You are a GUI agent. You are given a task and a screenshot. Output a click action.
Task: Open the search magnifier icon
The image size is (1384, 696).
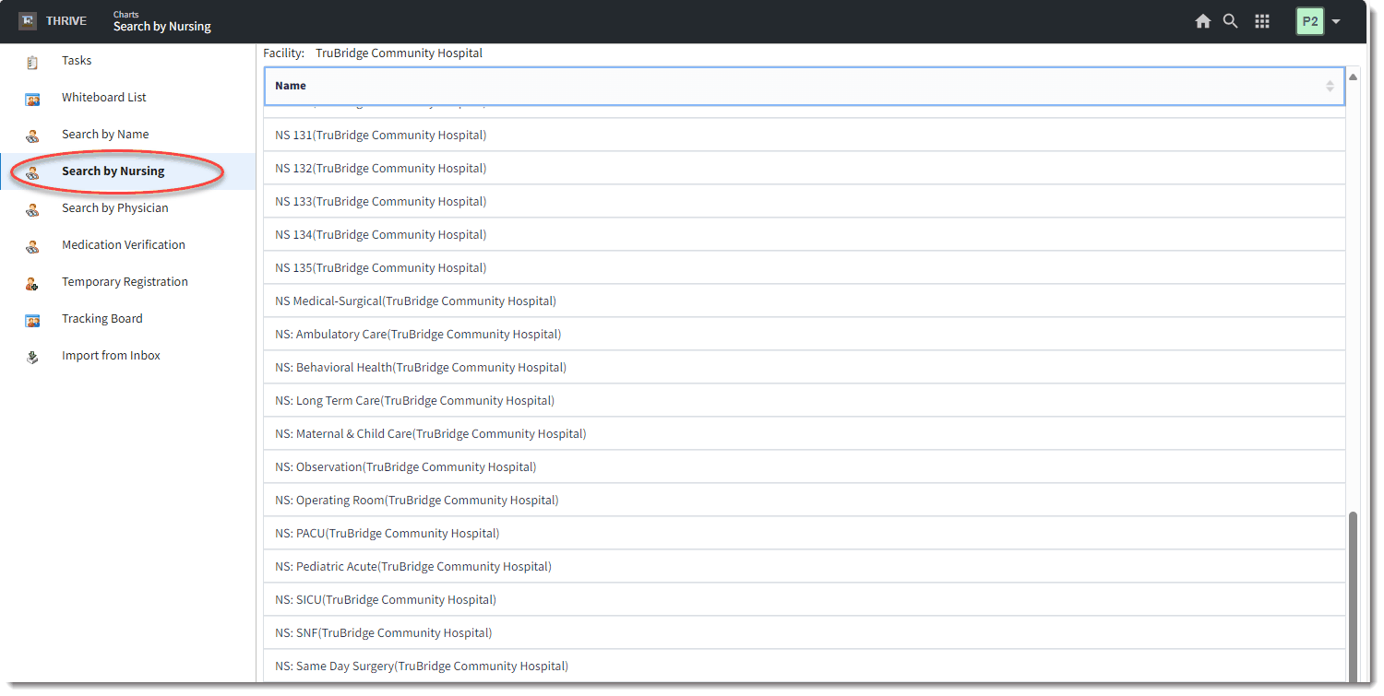1231,21
